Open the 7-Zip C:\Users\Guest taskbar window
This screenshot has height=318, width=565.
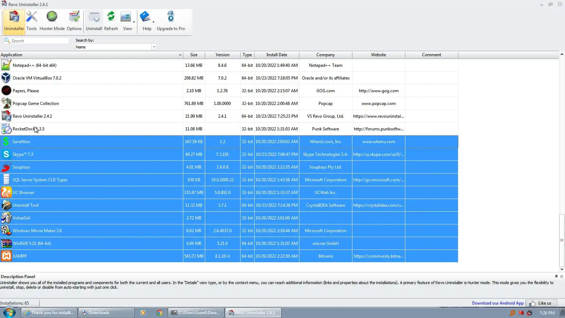pyautogui.click(x=196, y=313)
